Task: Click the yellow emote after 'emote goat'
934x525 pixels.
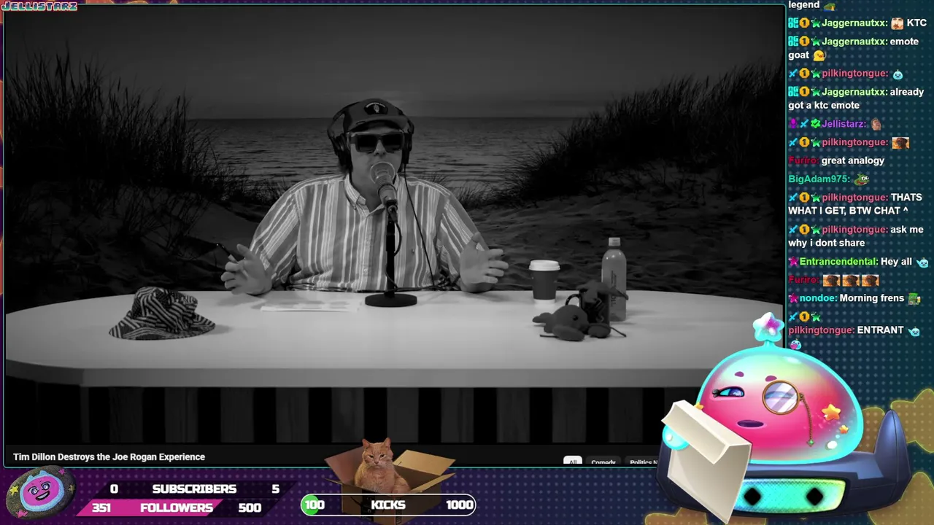Action: pyautogui.click(x=819, y=55)
